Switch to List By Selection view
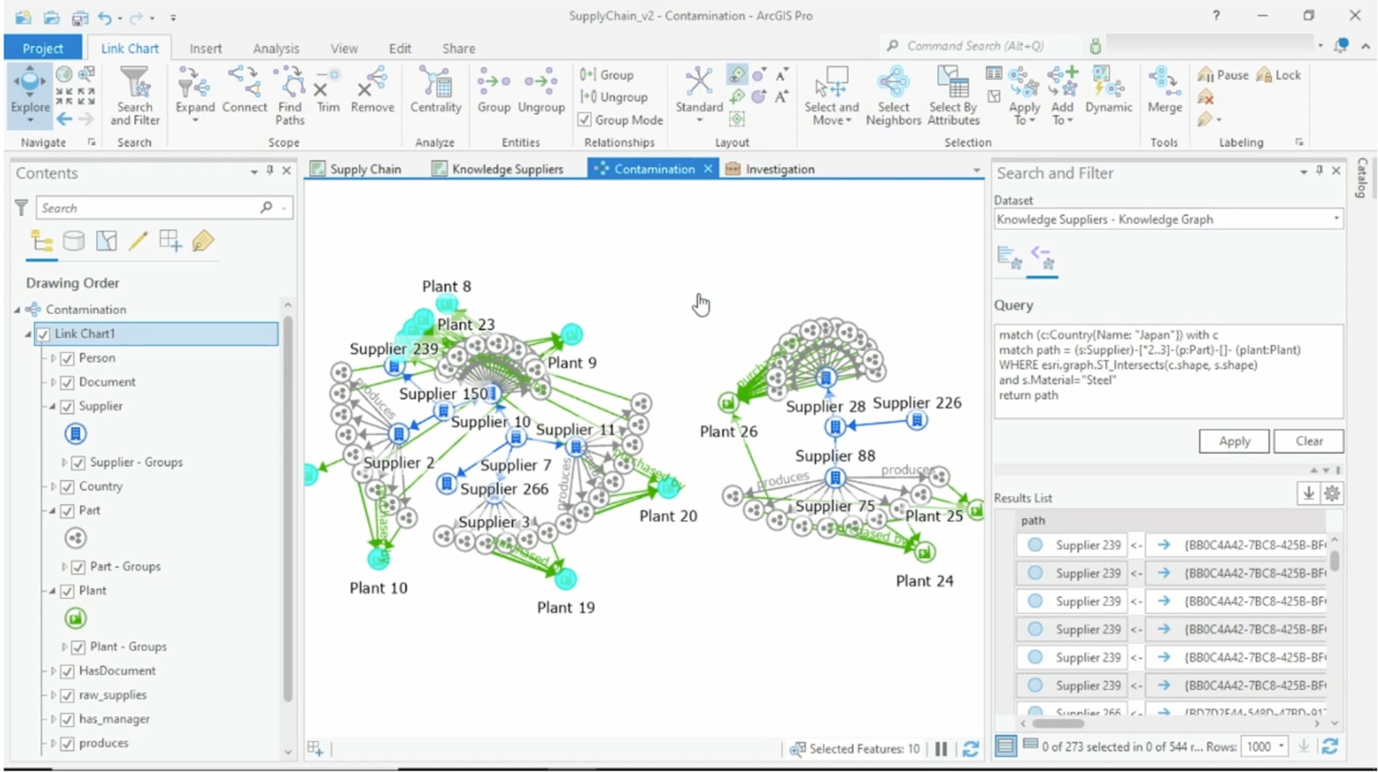Screen dimensions: 1378x772 coord(106,241)
